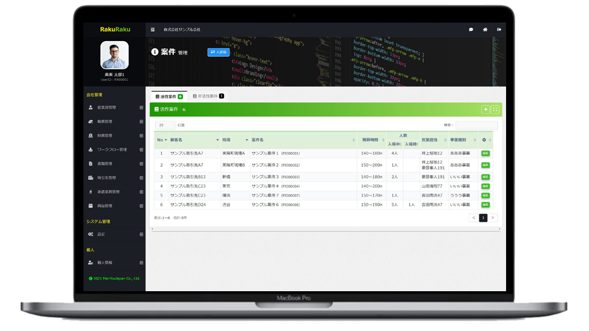The height and width of the screenshot is (331, 589).
Task: Select the 活性案件 tab
Action: coord(168,97)
